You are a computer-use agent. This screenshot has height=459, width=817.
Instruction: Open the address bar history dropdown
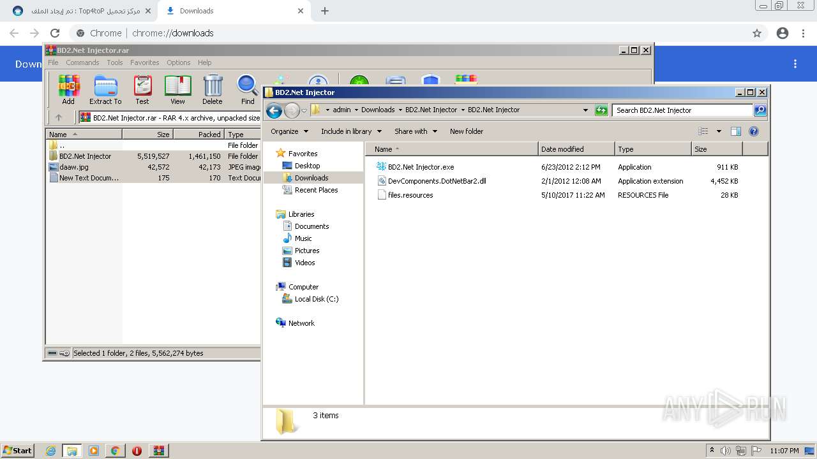pyautogui.click(x=585, y=110)
